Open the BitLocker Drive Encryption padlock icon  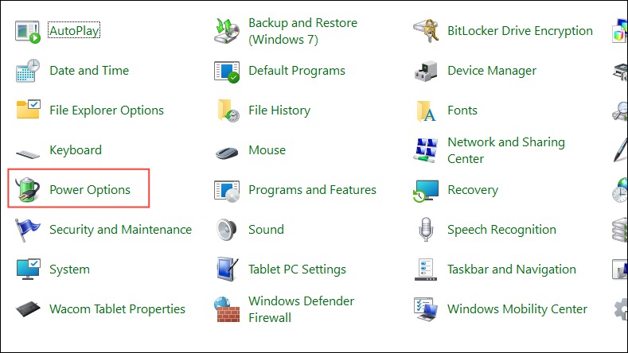[x=426, y=31]
